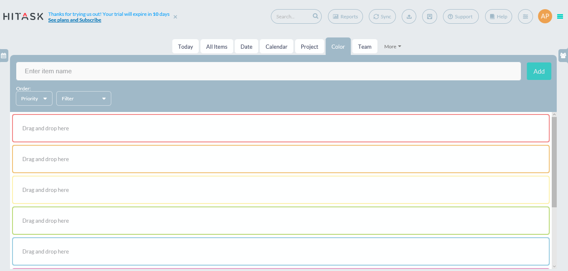Open the archive icon button
This screenshot has height=271, width=568.
[x=429, y=17]
